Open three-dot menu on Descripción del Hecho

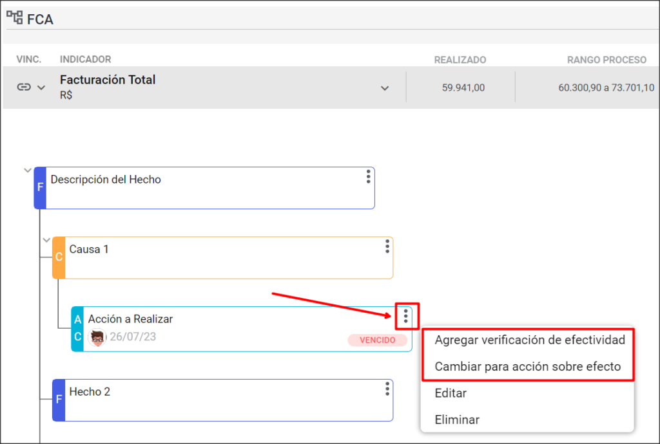click(x=368, y=176)
